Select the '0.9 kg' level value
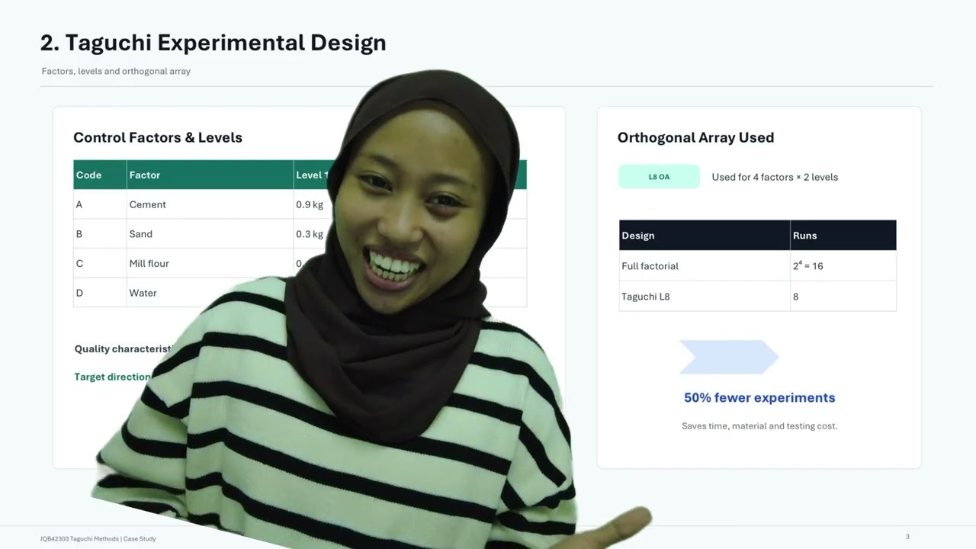 tap(310, 204)
